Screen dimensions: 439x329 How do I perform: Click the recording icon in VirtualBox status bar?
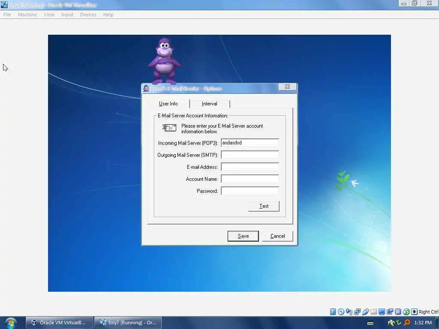pyautogui.click(x=390, y=312)
